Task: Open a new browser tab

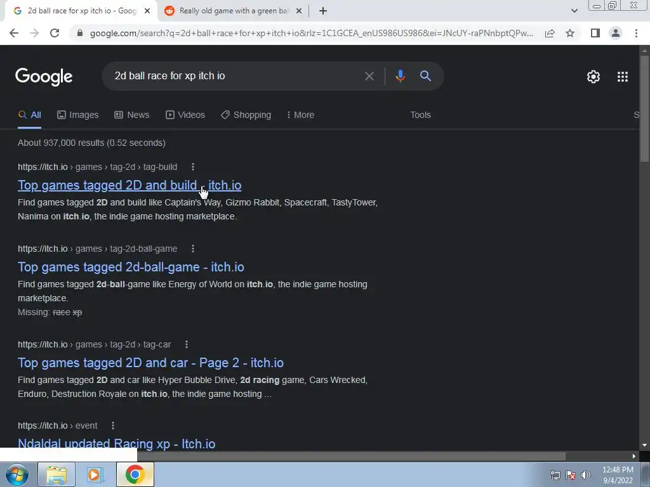Action: [x=323, y=11]
